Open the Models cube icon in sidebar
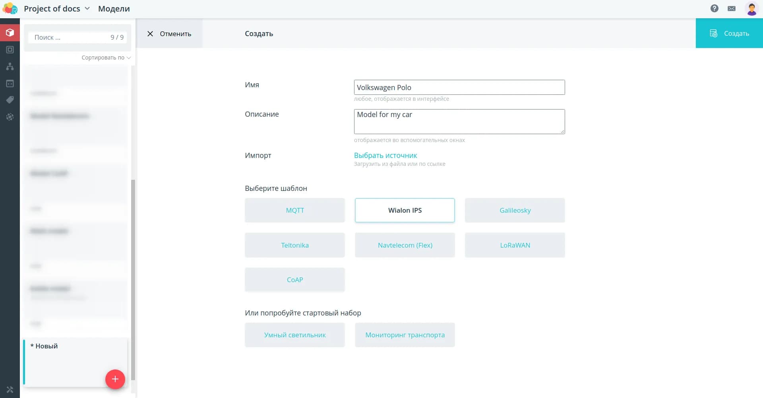 [10, 33]
